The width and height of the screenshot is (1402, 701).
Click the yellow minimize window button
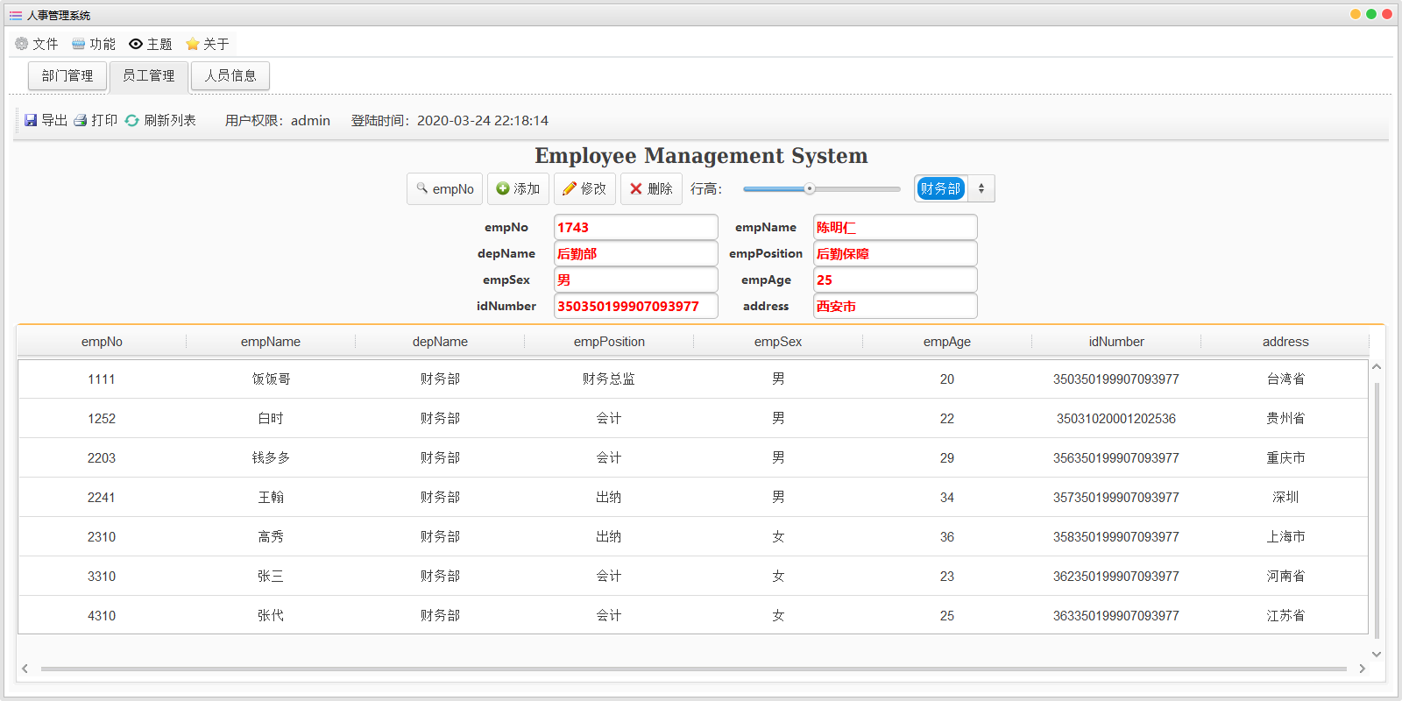click(x=1356, y=14)
